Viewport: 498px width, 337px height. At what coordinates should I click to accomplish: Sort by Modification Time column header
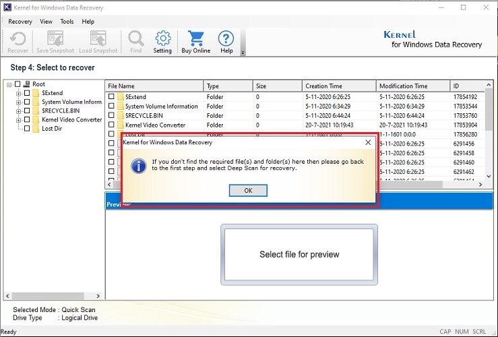point(413,86)
